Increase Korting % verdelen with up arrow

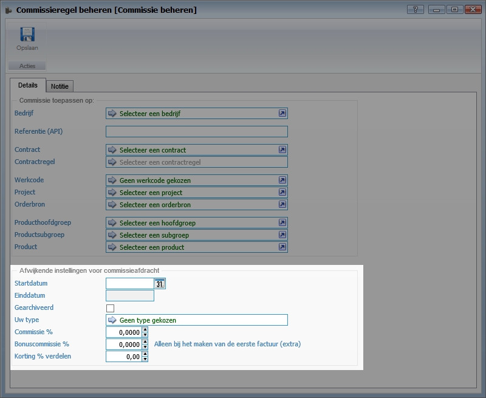pyautogui.click(x=145, y=354)
